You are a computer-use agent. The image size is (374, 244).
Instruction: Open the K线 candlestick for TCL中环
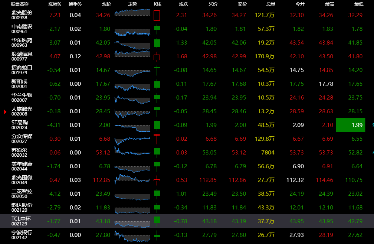157,221
